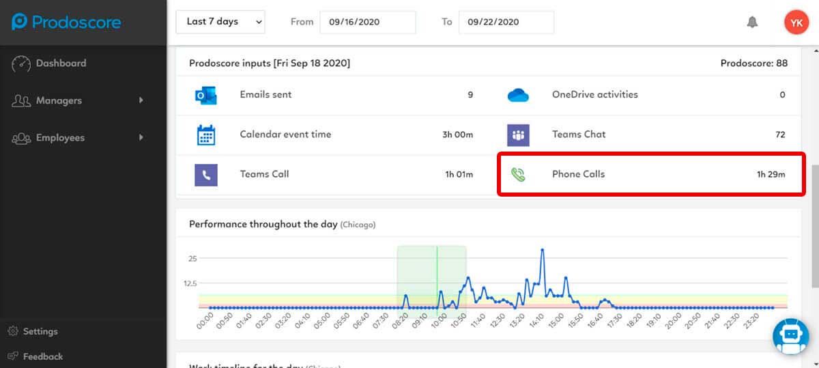Click the Calendar event time icon
Image resolution: width=819 pixels, height=368 pixels.
click(x=205, y=135)
